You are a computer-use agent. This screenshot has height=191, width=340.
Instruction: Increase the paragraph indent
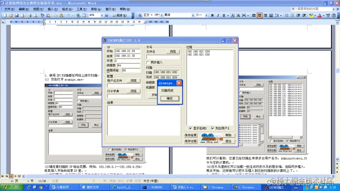click(x=304, y=15)
